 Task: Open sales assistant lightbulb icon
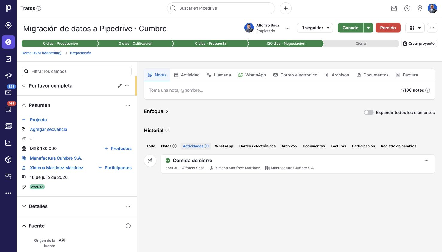pyautogui.click(x=420, y=8)
